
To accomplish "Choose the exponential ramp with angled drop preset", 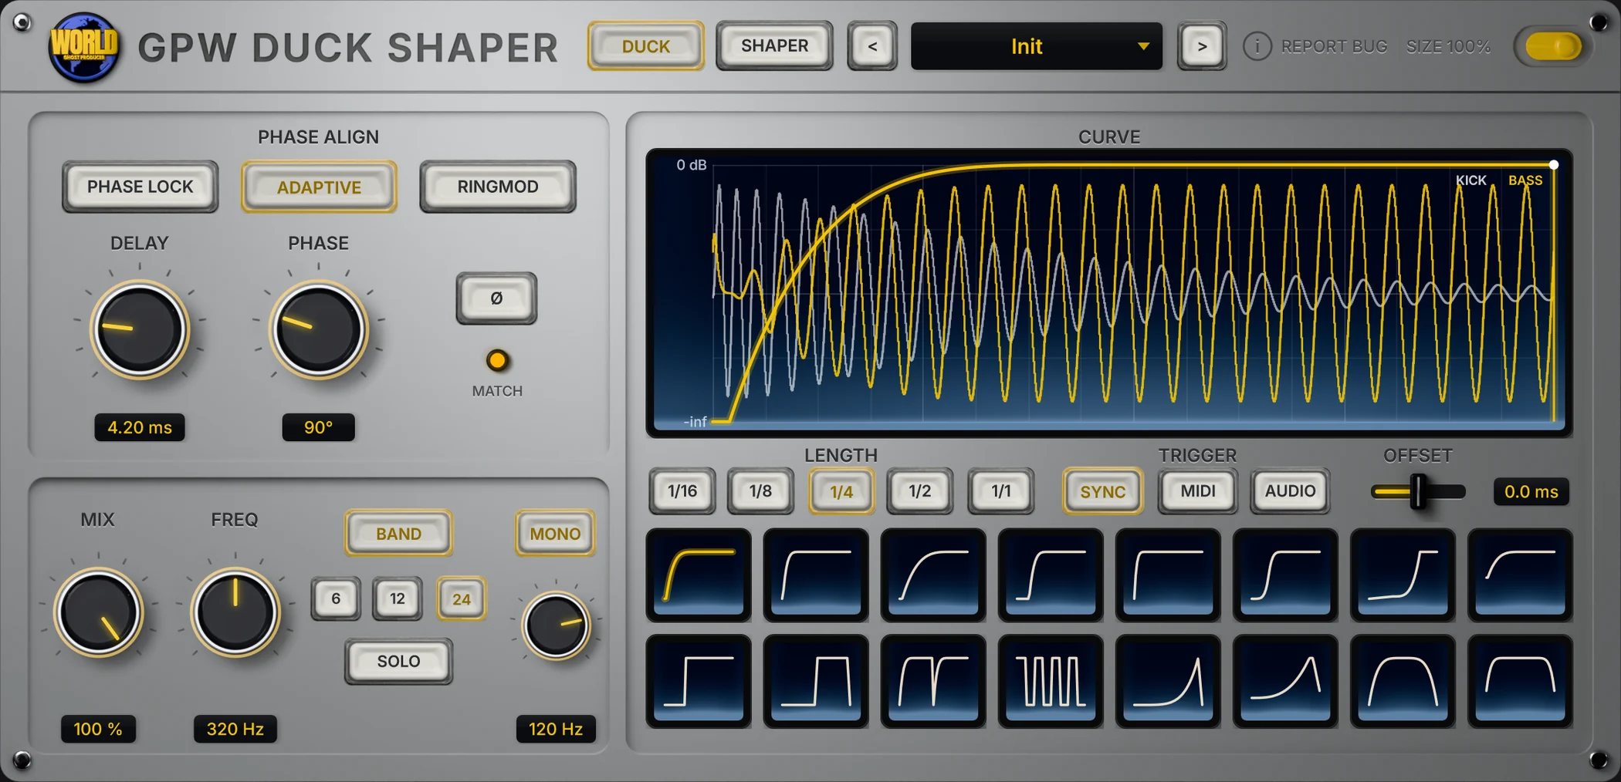I will tap(1285, 682).
